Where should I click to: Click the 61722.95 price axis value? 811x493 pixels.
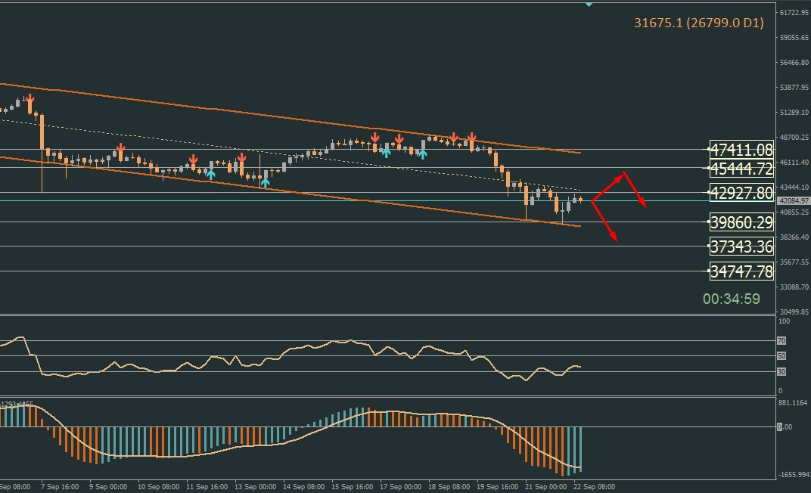(x=794, y=12)
